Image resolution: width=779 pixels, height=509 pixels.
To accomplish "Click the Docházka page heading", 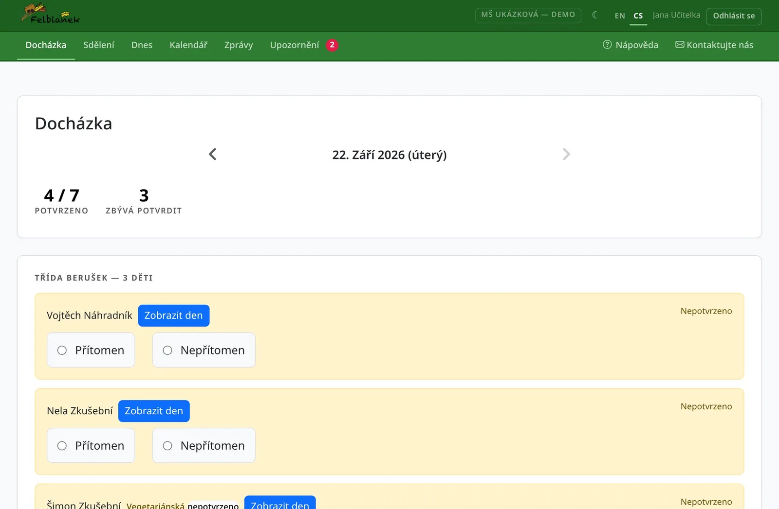I will pyautogui.click(x=74, y=123).
